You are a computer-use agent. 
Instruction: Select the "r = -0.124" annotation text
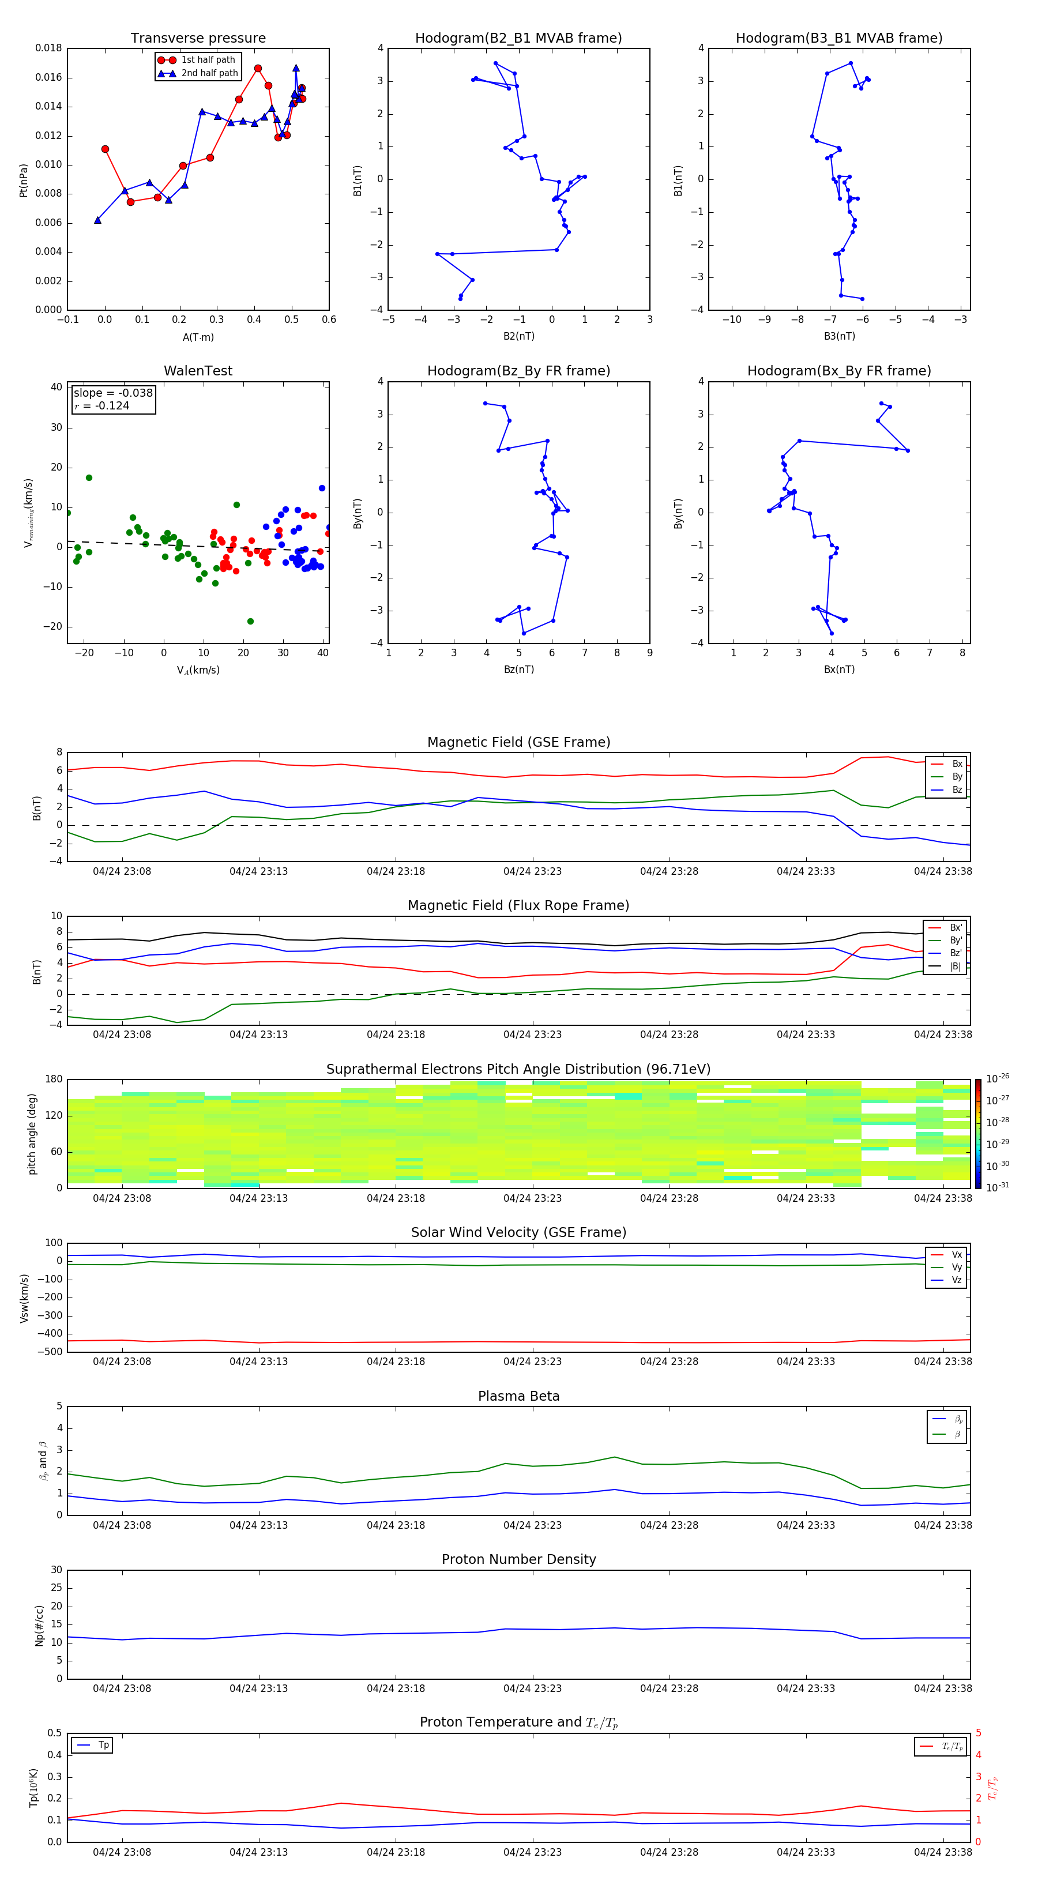click(102, 405)
